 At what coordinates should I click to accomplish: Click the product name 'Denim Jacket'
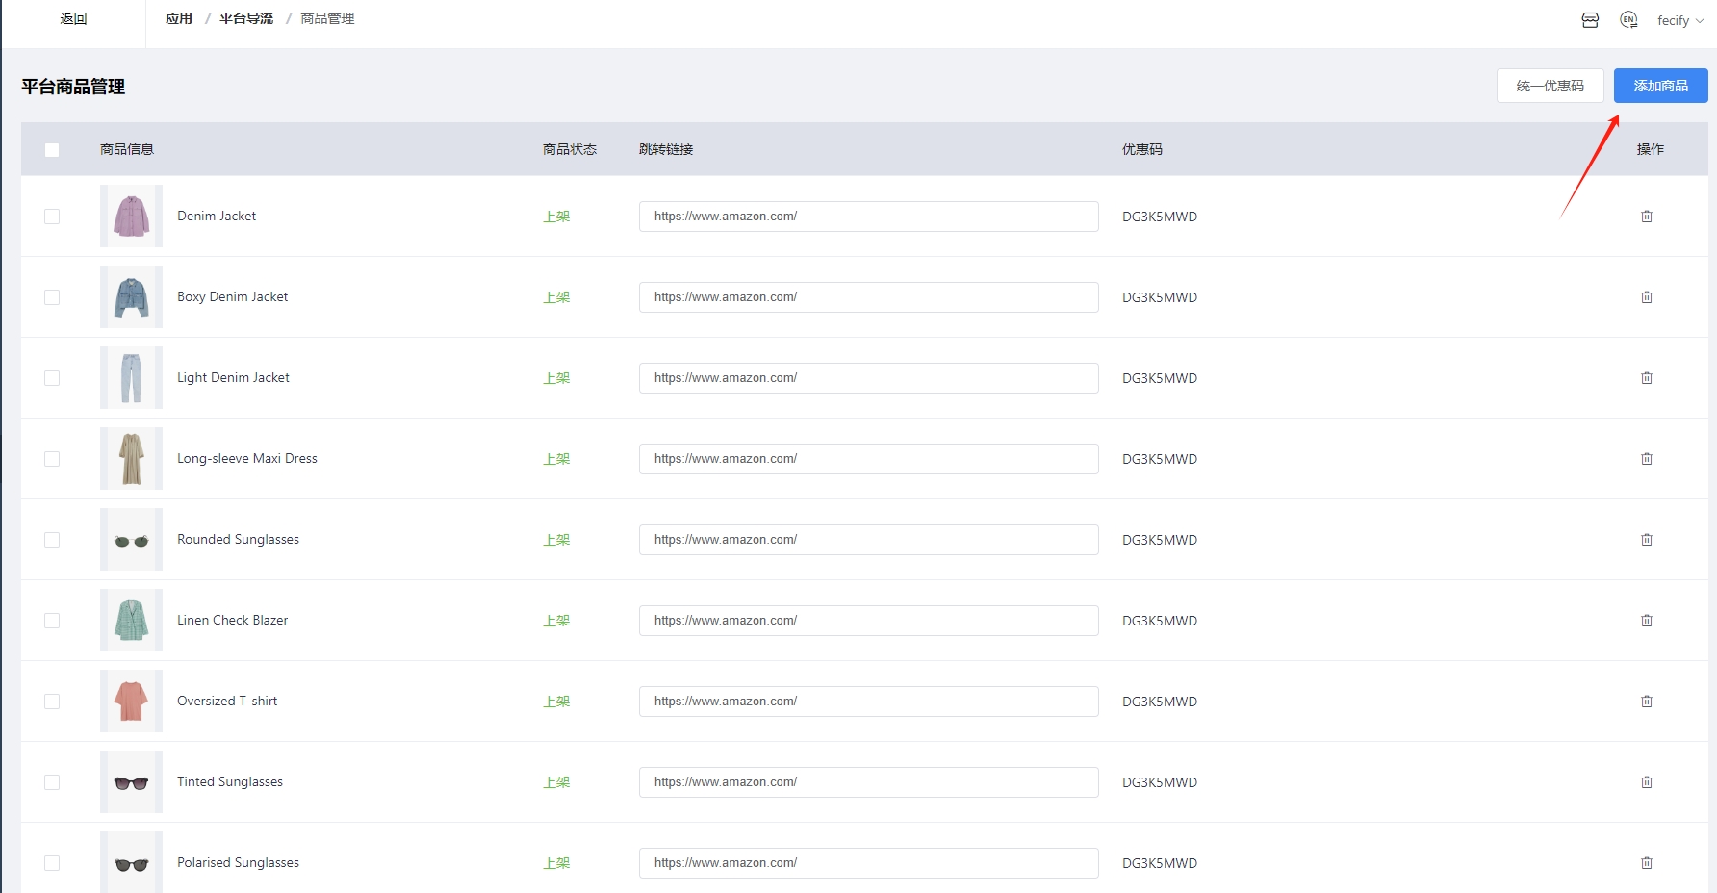pos(217,217)
